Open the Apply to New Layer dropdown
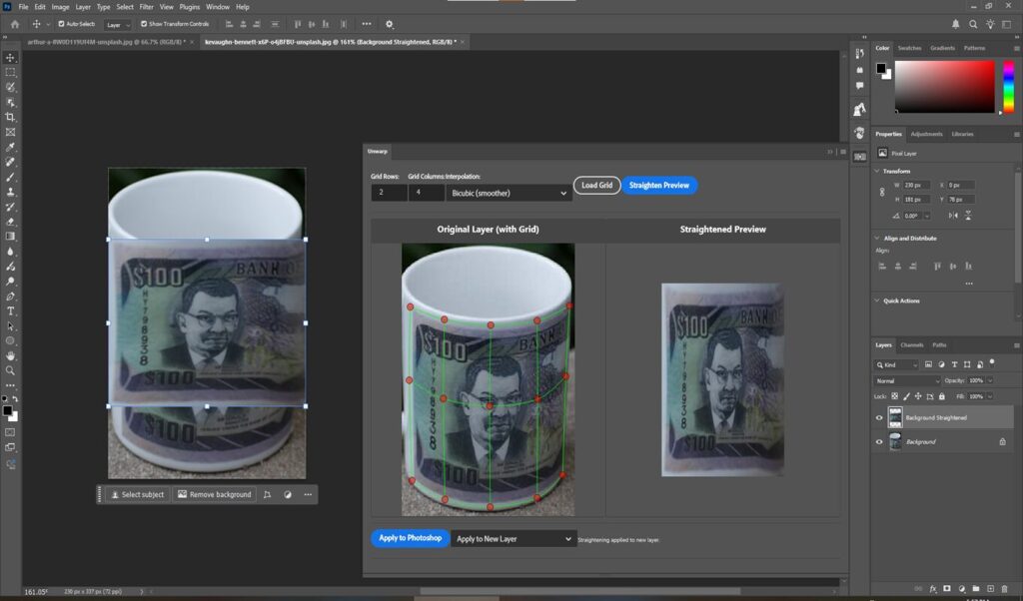Viewport: 1023px width, 601px height. 513,539
